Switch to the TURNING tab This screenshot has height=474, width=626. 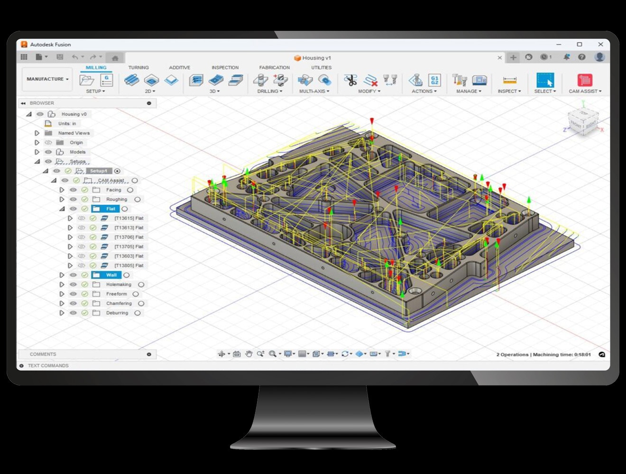pyautogui.click(x=138, y=67)
